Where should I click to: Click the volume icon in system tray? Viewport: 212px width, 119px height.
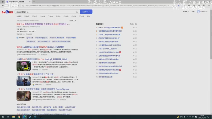click(190, 117)
